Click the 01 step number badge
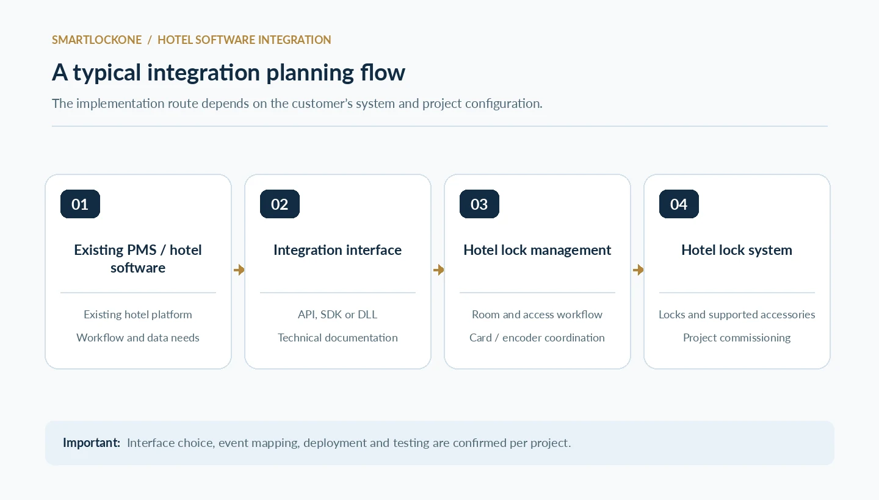The height and width of the screenshot is (500, 879). coord(80,204)
